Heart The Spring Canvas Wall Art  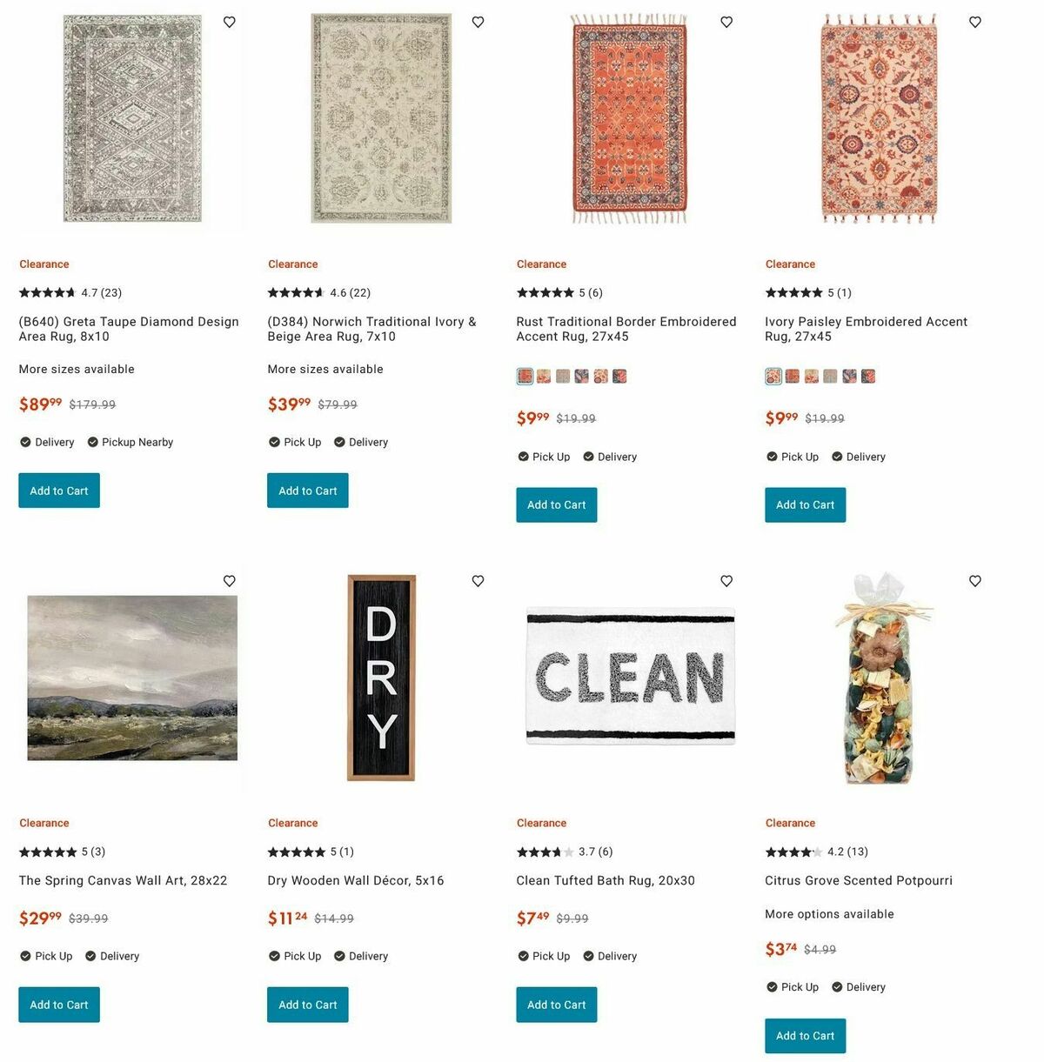(230, 581)
